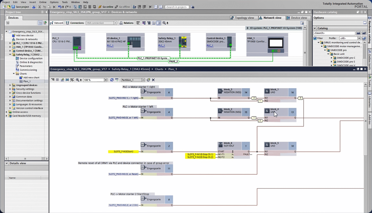This screenshot has width=372, height=213.
Task: Click the Safety Relay_1 device image
Action: coord(183,42)
